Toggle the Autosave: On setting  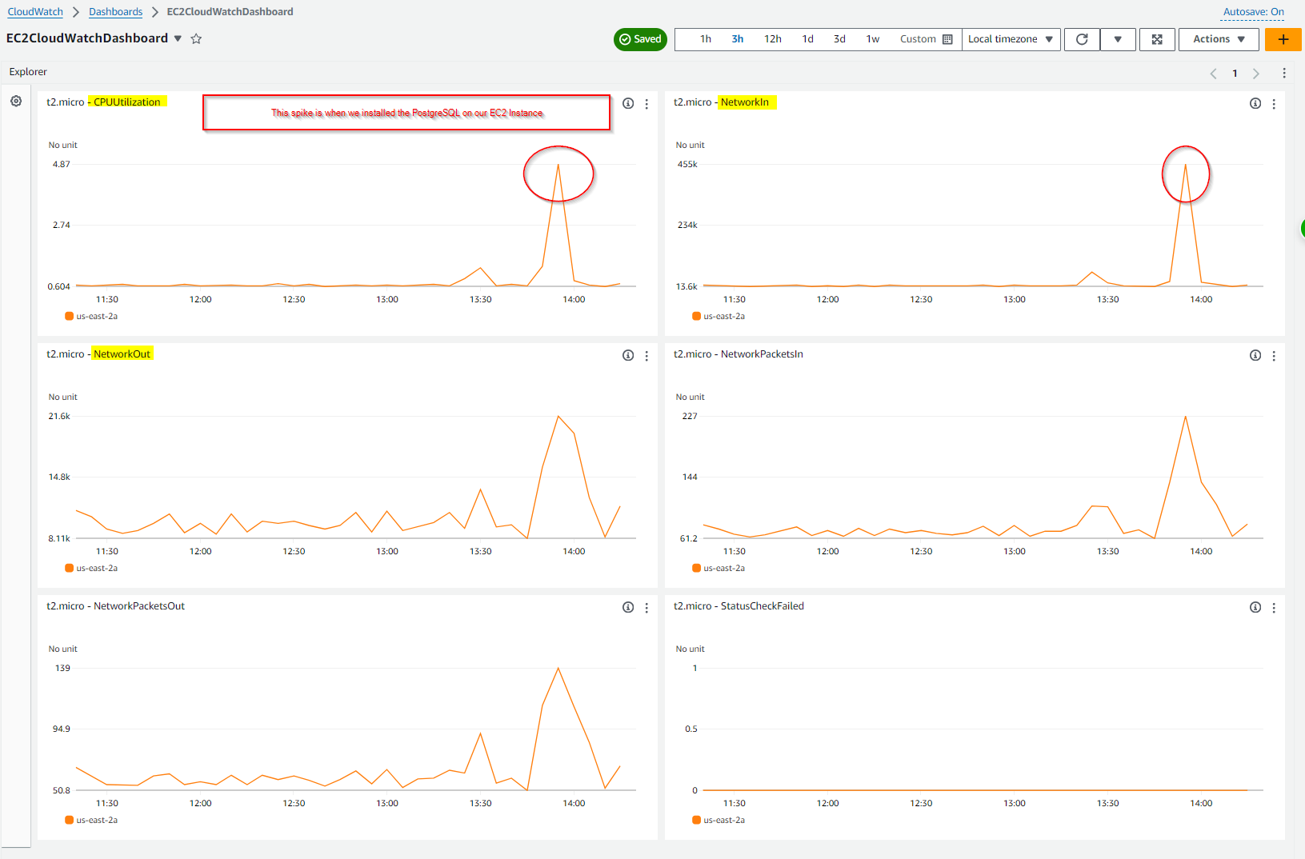(1253, 12)
